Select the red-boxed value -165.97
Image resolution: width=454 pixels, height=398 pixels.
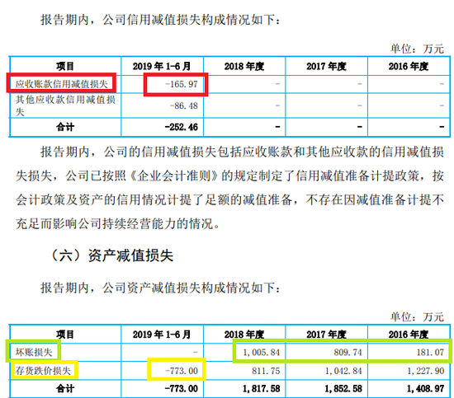182,84
